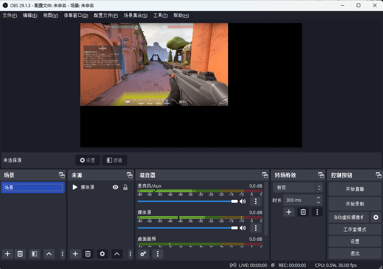Open the 渐变 transition dropdown
Viewport: 383px width, 269px height.
click(298, 187)
